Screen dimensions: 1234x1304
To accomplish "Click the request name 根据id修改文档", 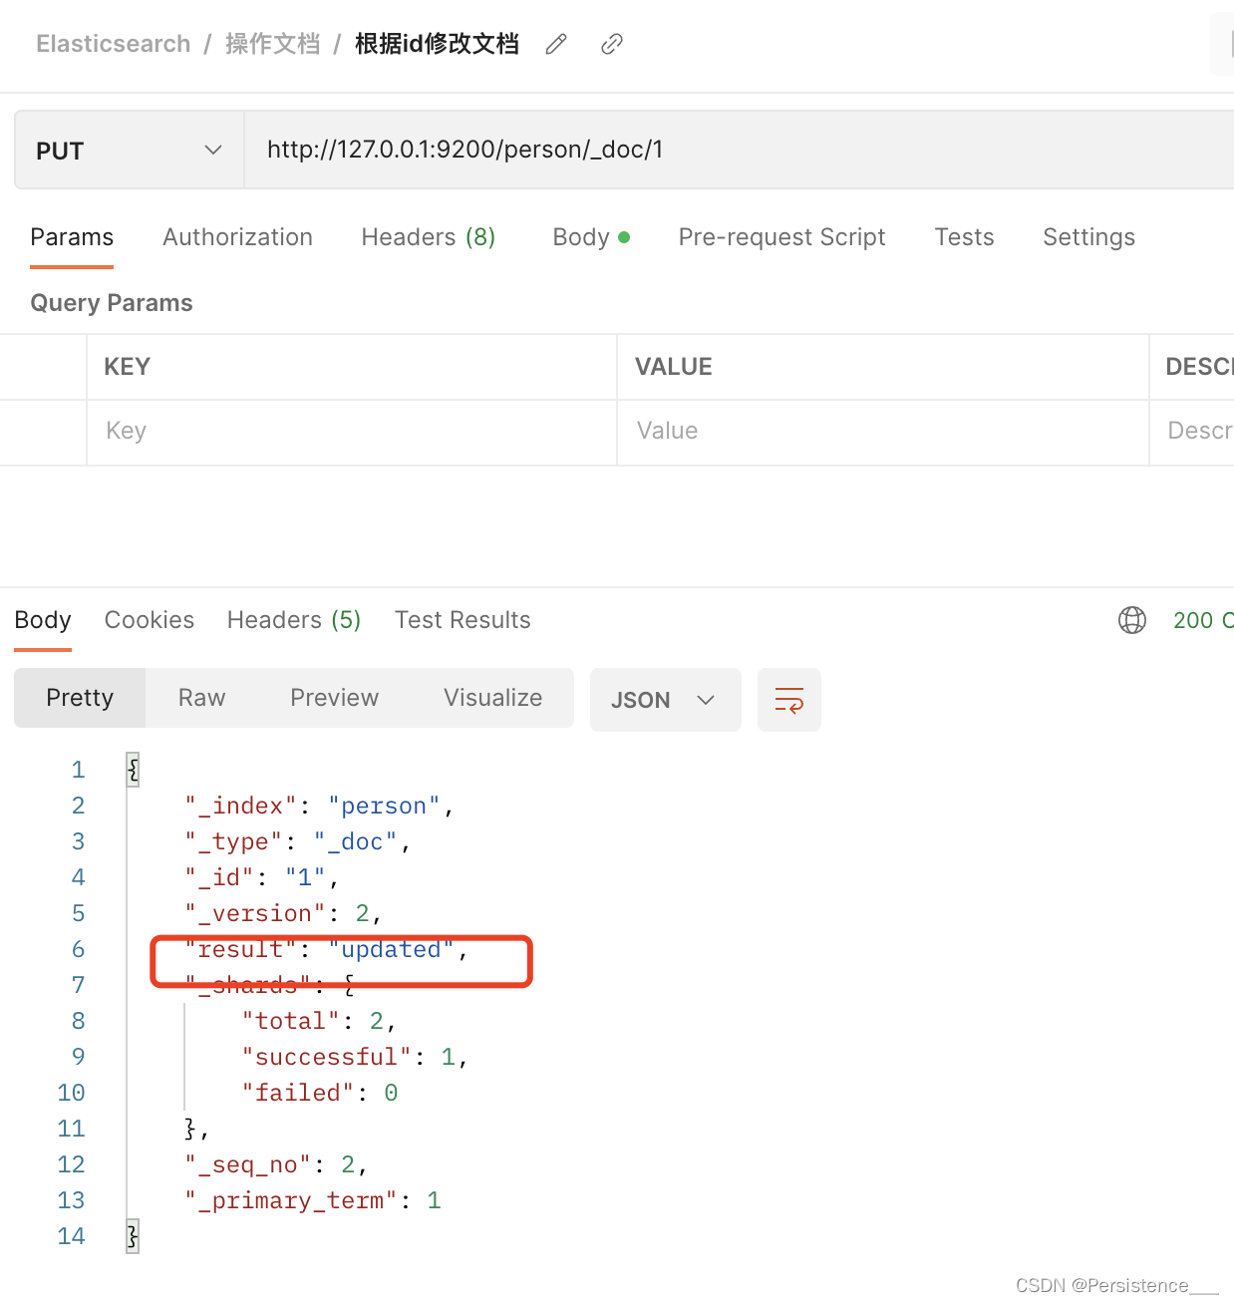I will click(437, 44).
